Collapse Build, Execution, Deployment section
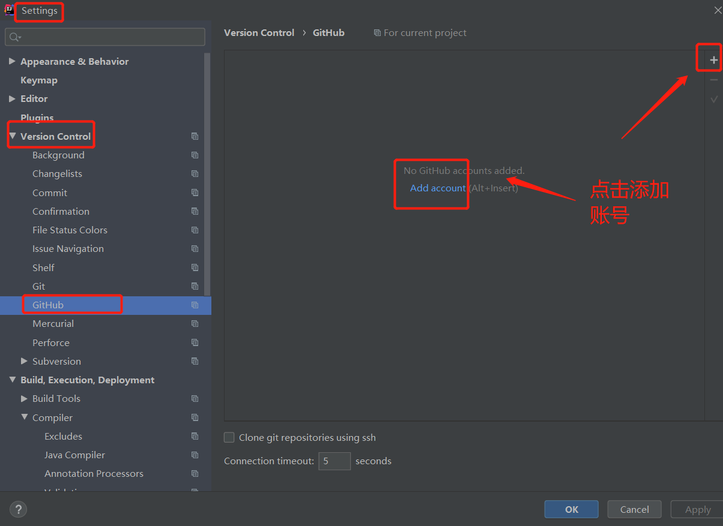 click(13, 380)
